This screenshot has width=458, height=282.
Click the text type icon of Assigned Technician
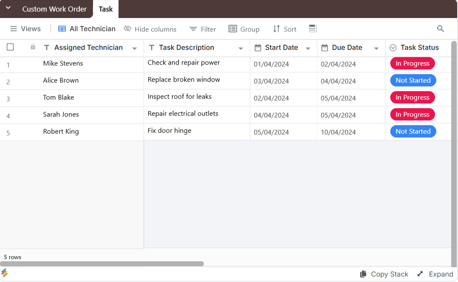pyautogui.click(x=47, y=47)
